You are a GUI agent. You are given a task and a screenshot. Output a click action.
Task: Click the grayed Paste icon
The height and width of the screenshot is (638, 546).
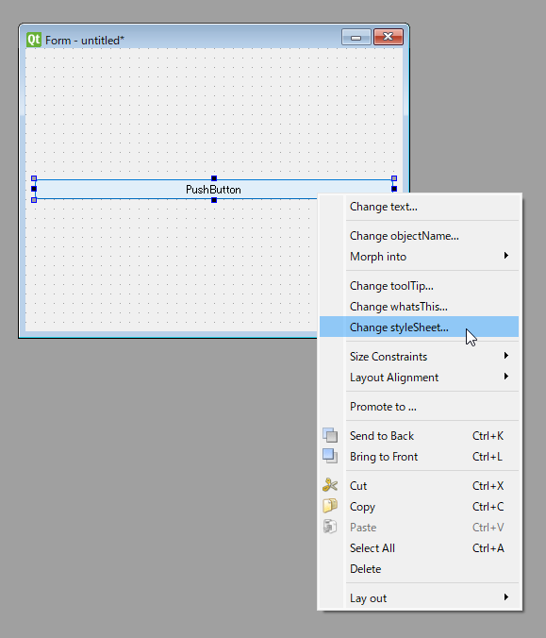330,527
